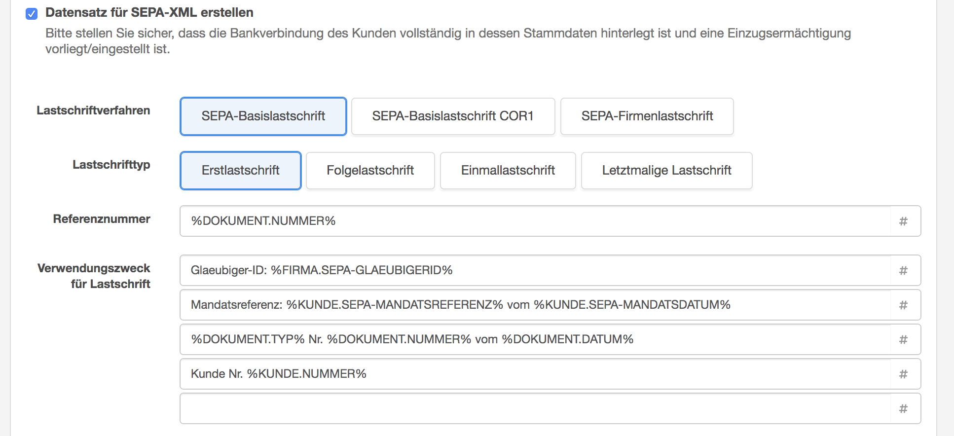Click hash icon beside %DOKUMENT.TYP% field
The image size is (954, 436).
click(903, 339)
